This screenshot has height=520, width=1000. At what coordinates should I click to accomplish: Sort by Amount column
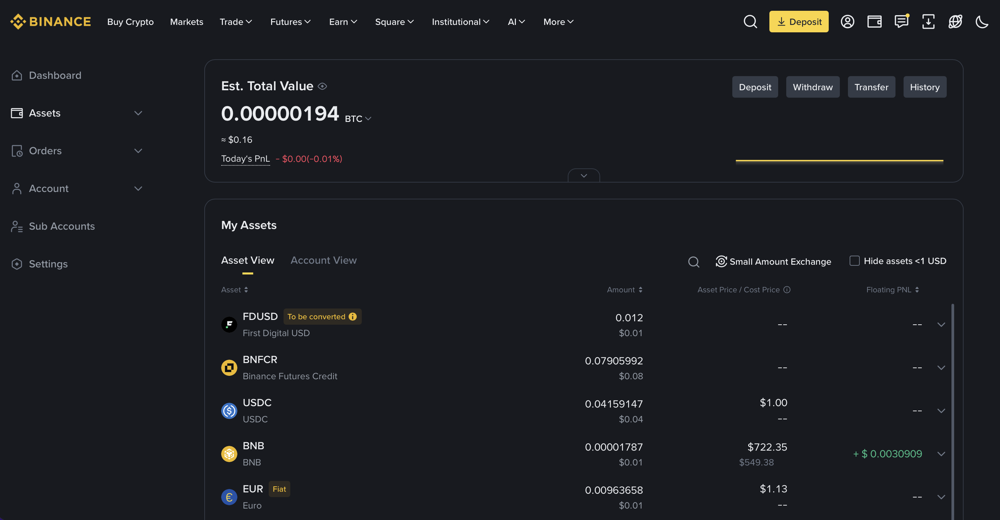click(625, 290)
